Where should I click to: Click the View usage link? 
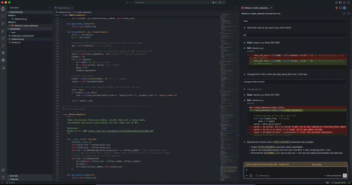(316, 164)
